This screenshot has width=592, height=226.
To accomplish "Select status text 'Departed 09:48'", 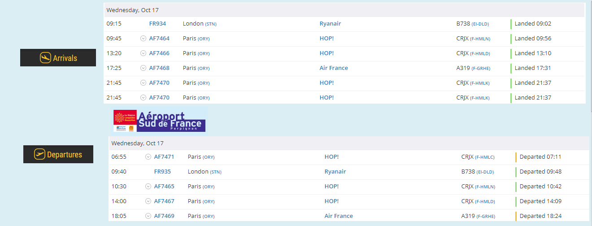I will coord(540,172).
